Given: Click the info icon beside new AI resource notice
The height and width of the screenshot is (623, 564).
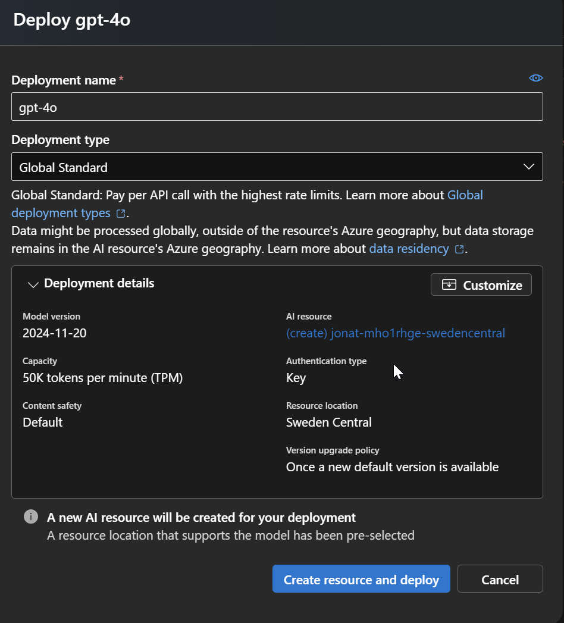Looking at the screenshot, I should (x=31, y=516).
